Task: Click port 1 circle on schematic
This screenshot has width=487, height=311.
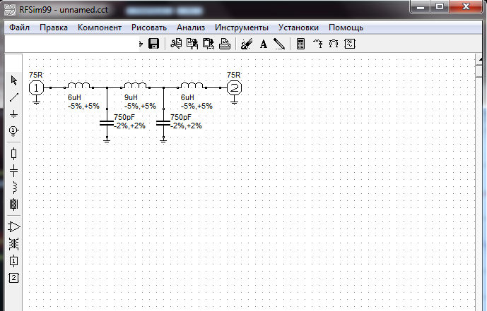Action: click(x=36, y=88)
